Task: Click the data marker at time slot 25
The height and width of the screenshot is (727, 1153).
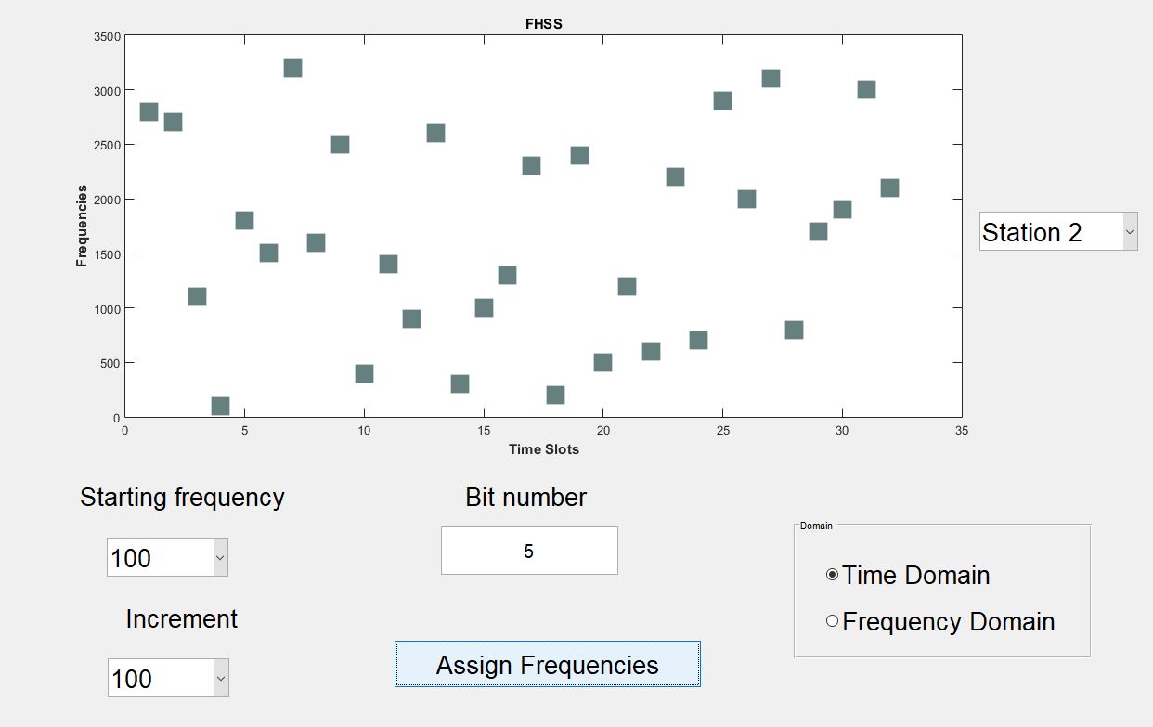Action: pyautogui.click(x=722, y=100)
